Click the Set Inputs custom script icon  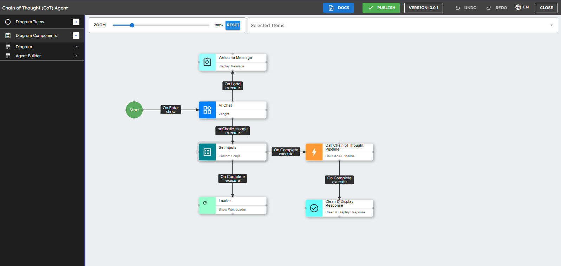pos(207,152)
